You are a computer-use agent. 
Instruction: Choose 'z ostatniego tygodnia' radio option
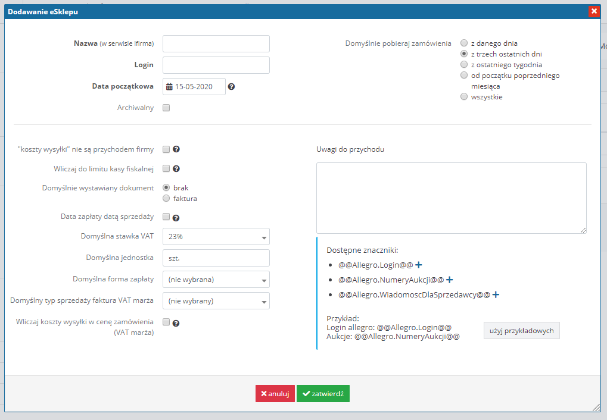(x=464, y=64)
